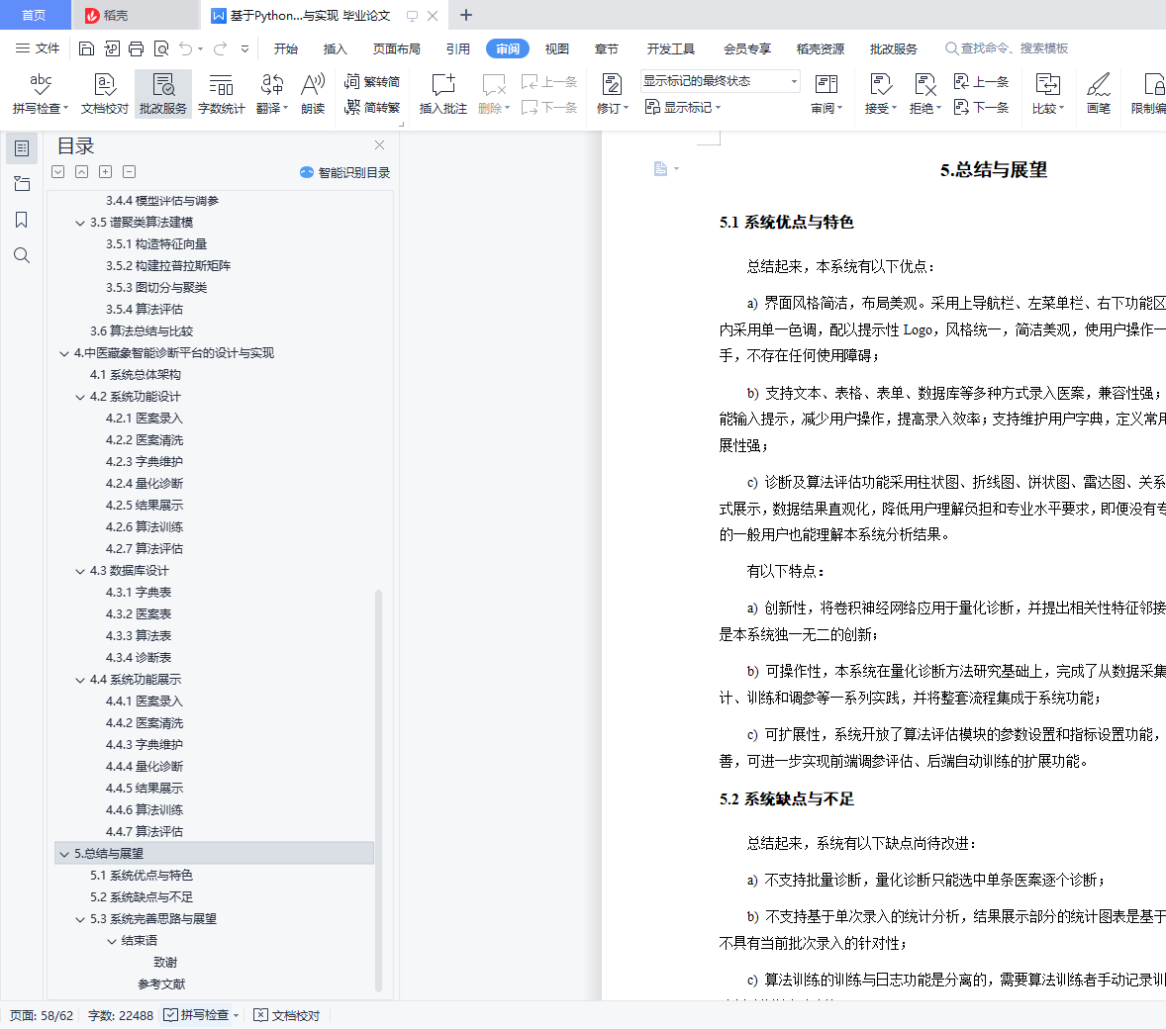Switch to the 视图 ribbon tab
This screenshot has height=1029, width=1166.
tap(557, 49)
